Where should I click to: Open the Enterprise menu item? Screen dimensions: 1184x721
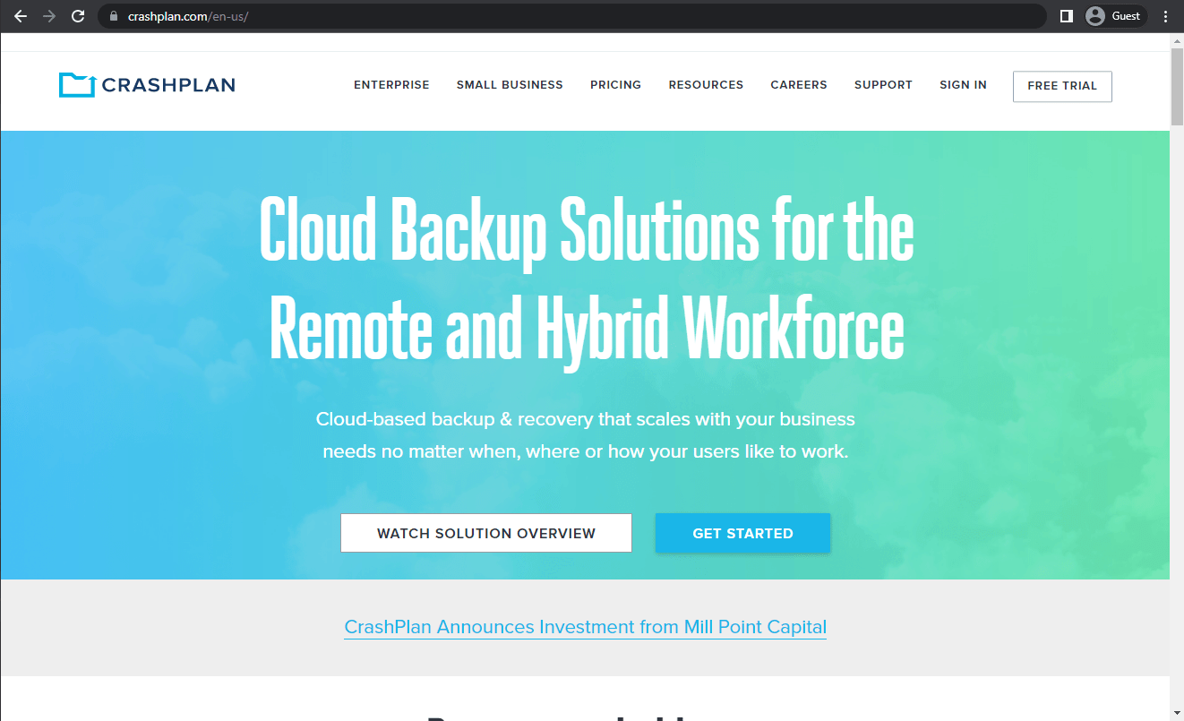391,85
